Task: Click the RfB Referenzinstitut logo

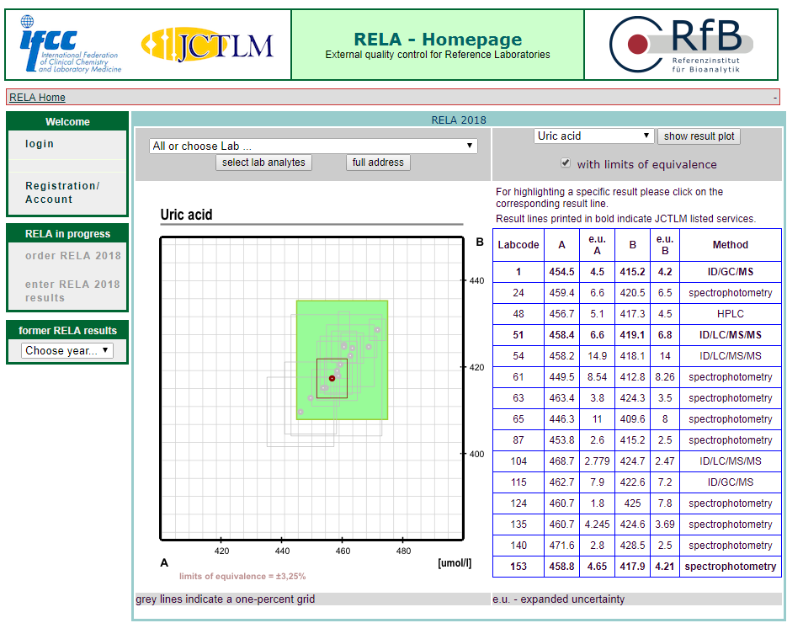Action: click(x=682, y=45)
